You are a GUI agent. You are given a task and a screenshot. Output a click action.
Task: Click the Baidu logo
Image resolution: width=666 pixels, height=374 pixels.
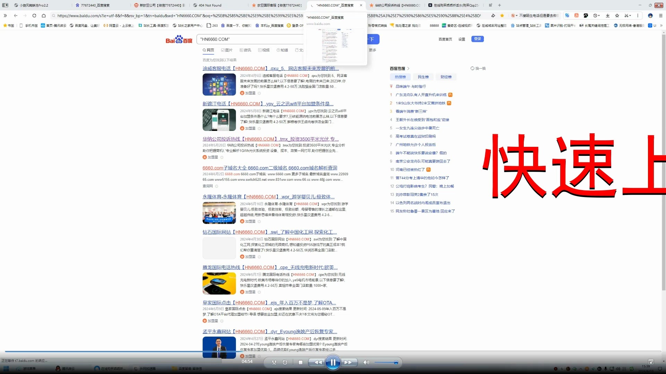click(x=179, y=39)
